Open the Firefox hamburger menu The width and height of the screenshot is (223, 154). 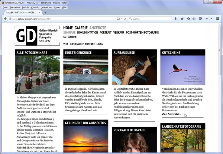(217, 19)
